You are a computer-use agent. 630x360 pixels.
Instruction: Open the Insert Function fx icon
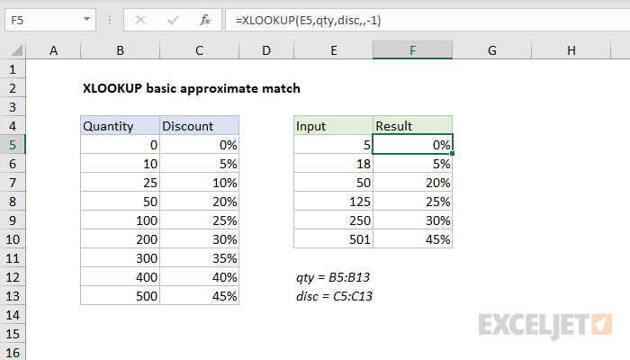[205, 20]
